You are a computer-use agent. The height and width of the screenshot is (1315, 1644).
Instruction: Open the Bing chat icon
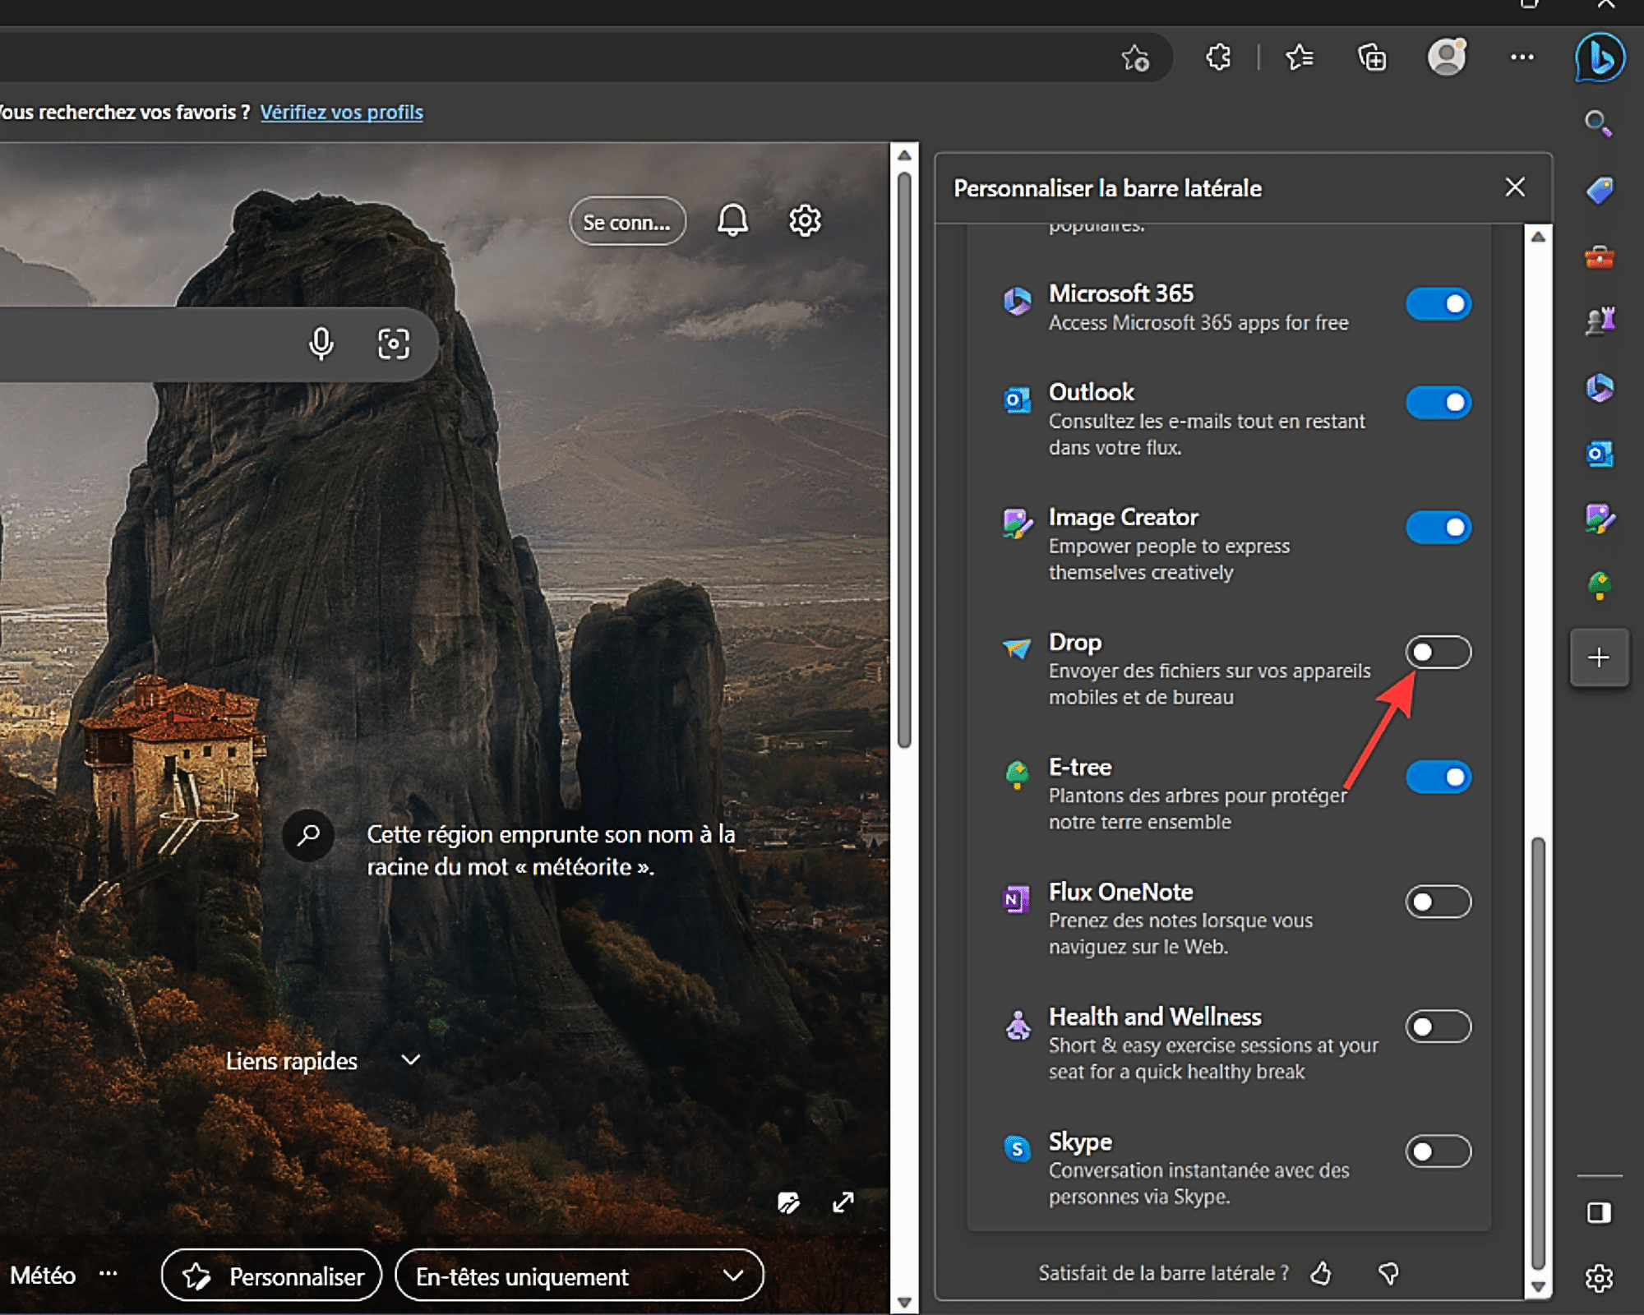tap(1599, 58)
